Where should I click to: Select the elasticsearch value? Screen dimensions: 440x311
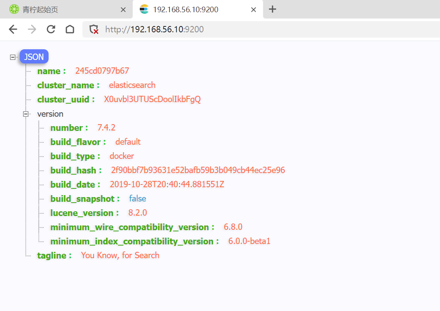coord(132,85)
